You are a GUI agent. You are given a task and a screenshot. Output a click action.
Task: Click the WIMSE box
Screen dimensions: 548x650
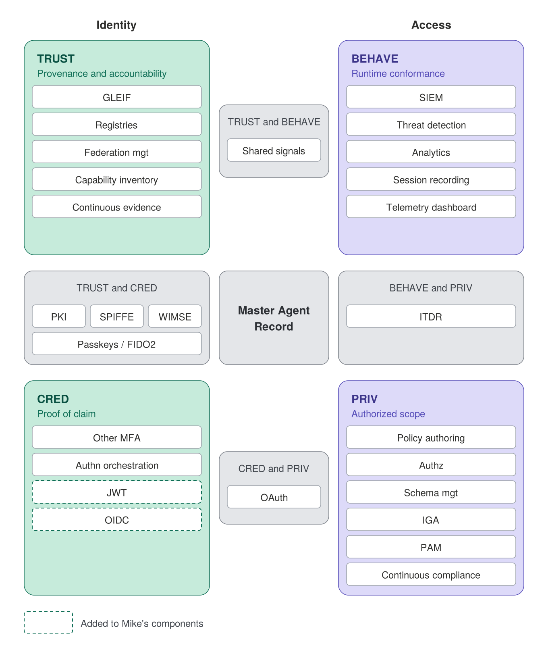[x=175, y=316]
